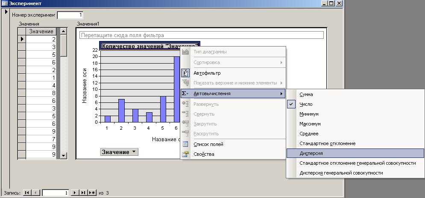Choose Стандартное отклонение option

(355, 143)
